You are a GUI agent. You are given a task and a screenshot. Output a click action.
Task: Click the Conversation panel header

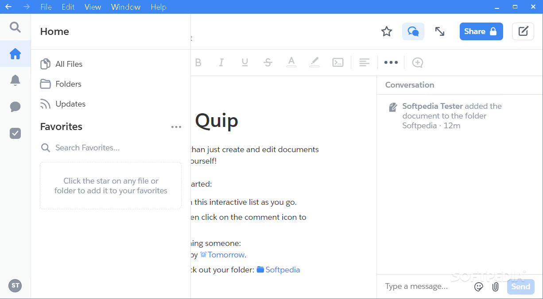click(410, 85)
